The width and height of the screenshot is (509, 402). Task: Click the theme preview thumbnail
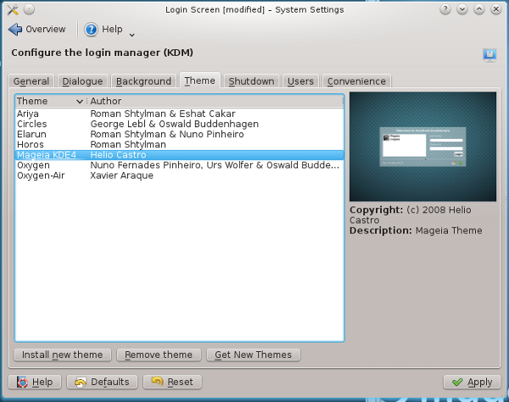[x=422, y=147]
